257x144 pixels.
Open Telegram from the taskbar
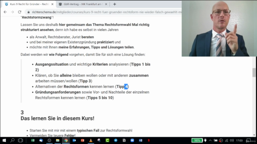(x=116, y=140)
